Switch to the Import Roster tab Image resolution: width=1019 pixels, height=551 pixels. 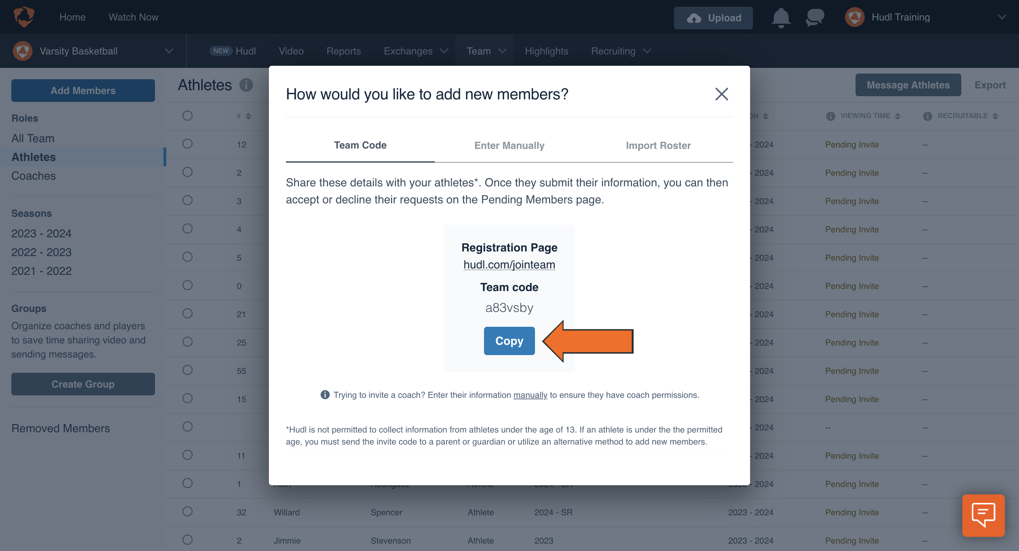[658, 145]
